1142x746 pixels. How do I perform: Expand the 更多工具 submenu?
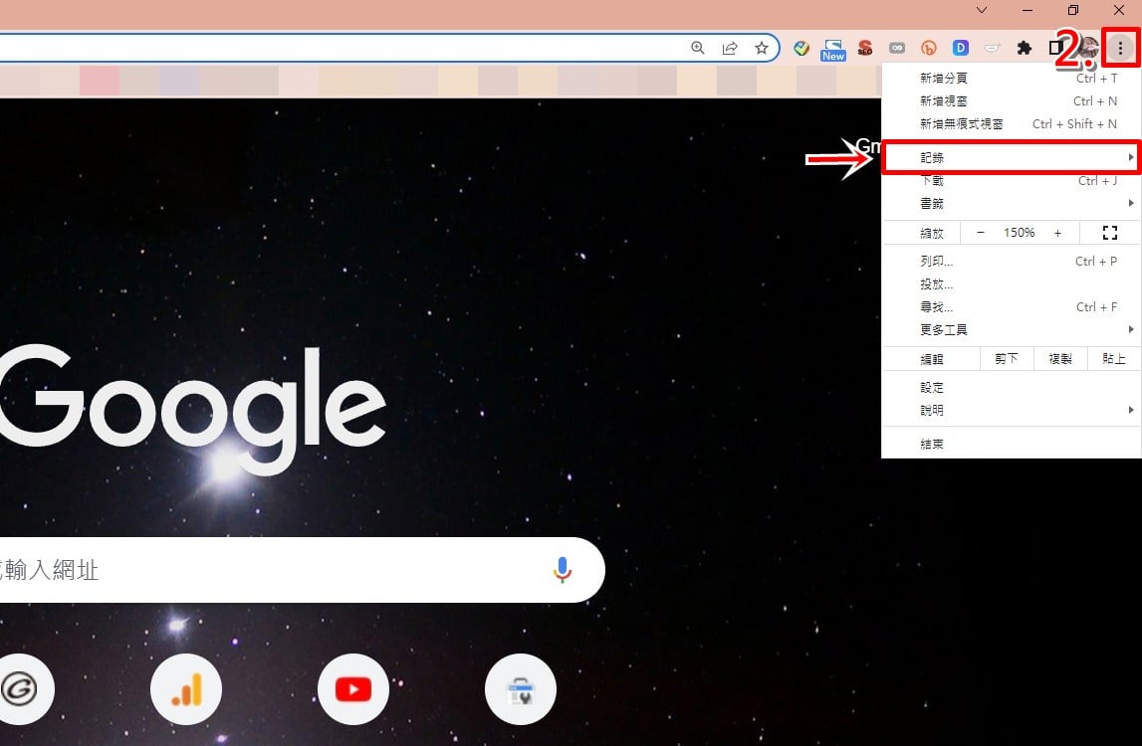[x=1011, y=329]
